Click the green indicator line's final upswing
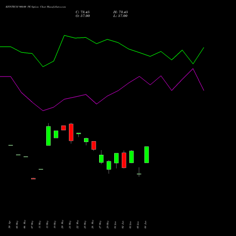Image resolution: width=236 pixels, height=236 pixels. click(x=199, y=56)
